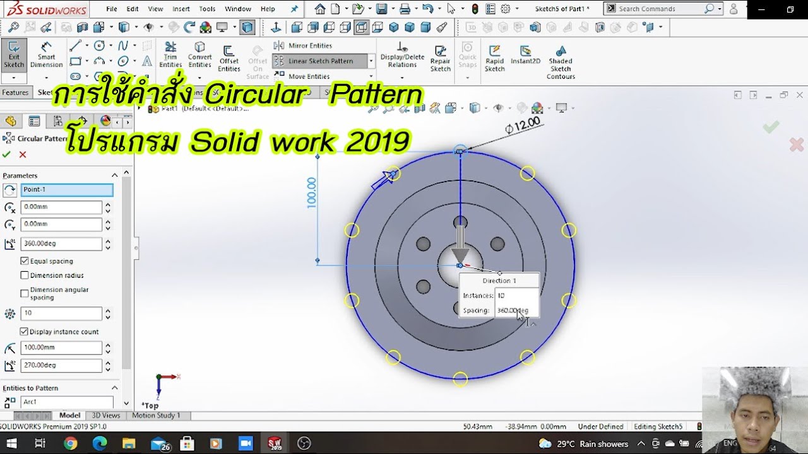This screenshot has width=808, height=454.
Task: Select the Smart Dimension tool
Action: click(46, 55)
